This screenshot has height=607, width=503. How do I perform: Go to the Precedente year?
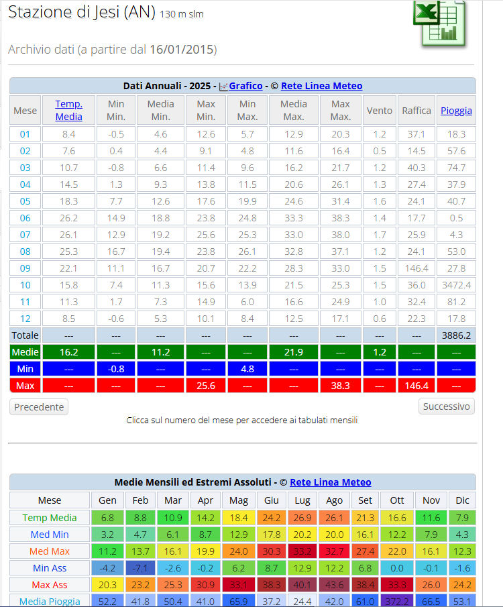[39, 406]
